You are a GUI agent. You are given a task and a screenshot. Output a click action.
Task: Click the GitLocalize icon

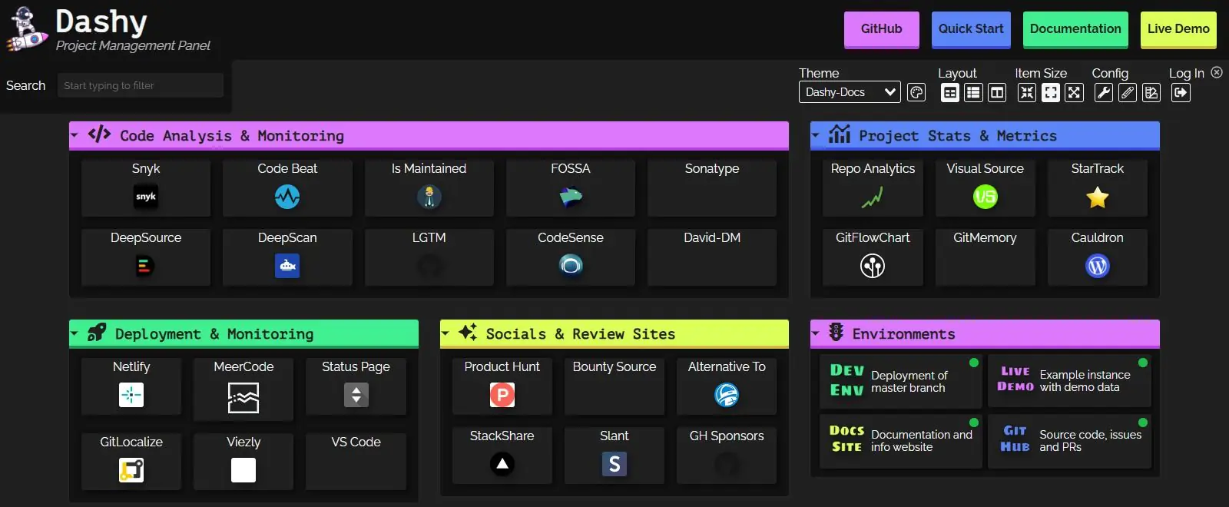pos(131,470)
